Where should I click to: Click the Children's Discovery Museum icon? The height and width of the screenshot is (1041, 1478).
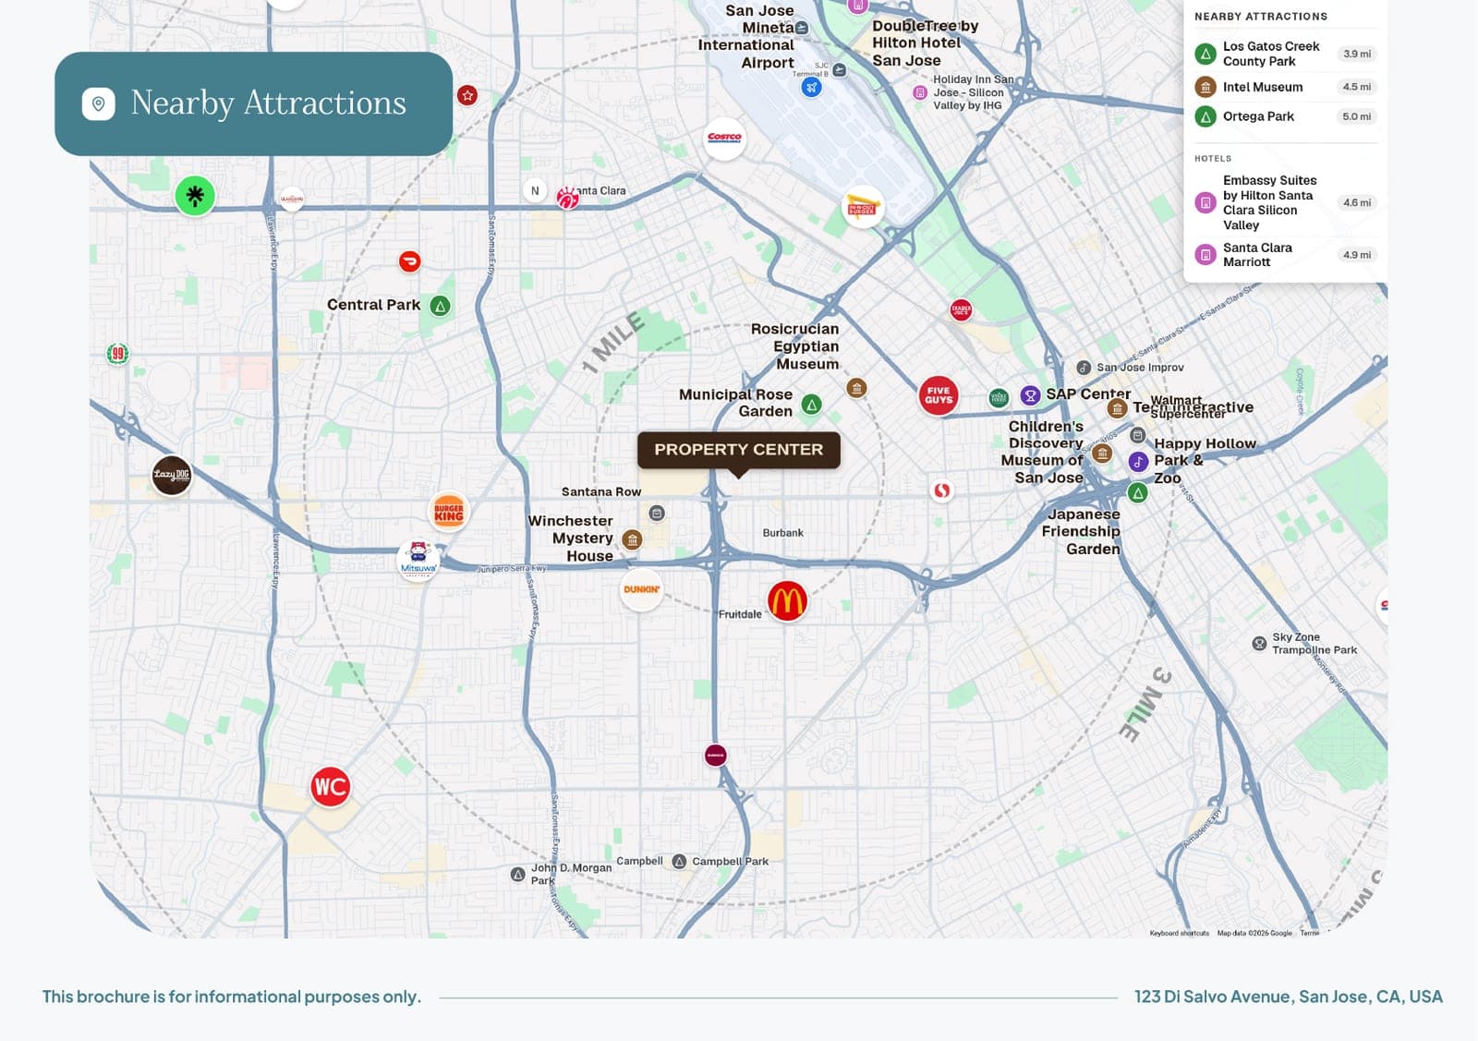[1102, 453]
